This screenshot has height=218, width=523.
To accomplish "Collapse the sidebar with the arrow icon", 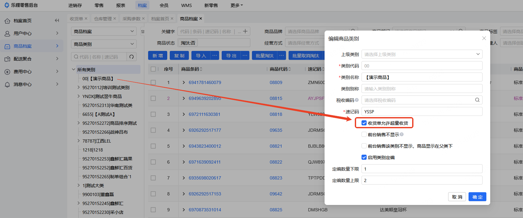I will 57,21.
